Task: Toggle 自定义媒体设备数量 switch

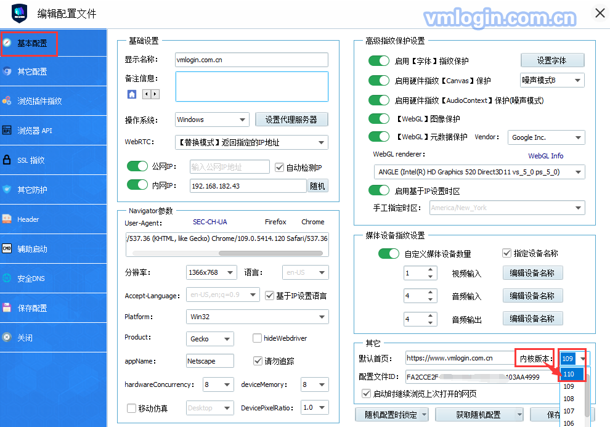Action: tap(389, 254)
